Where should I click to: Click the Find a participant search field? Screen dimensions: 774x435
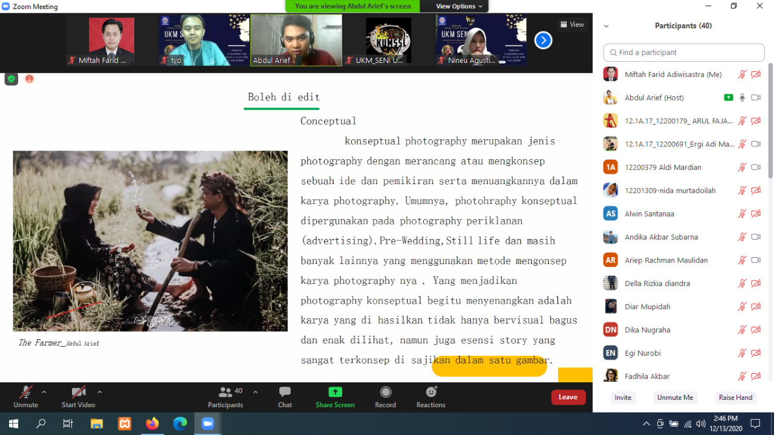[x=684, y=53]
